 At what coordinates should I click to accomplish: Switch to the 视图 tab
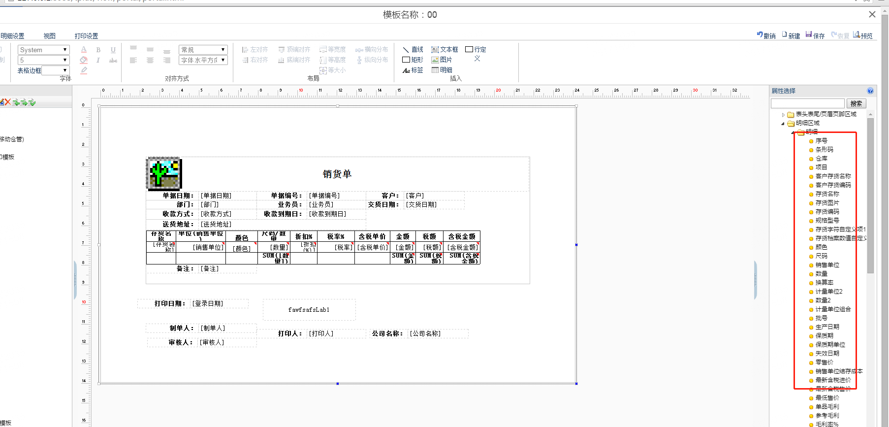tap(49, 36)
